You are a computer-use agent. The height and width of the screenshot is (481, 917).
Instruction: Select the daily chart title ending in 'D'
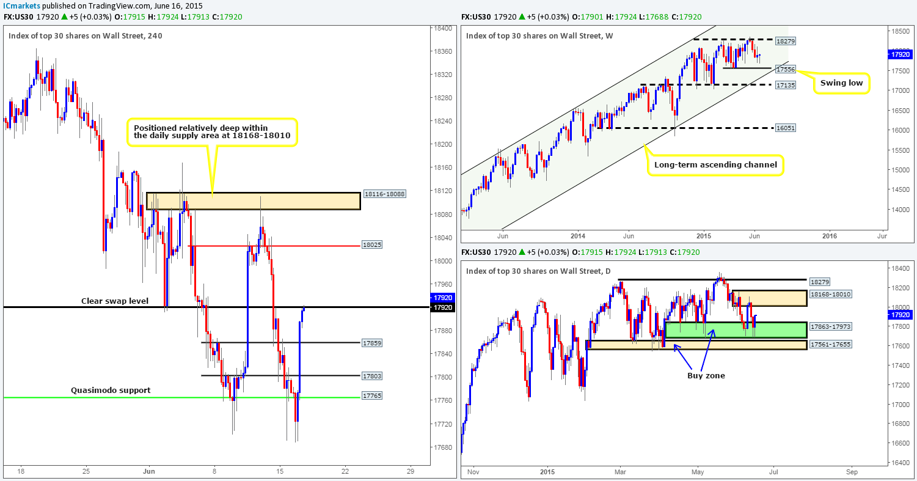coord(538,271)
